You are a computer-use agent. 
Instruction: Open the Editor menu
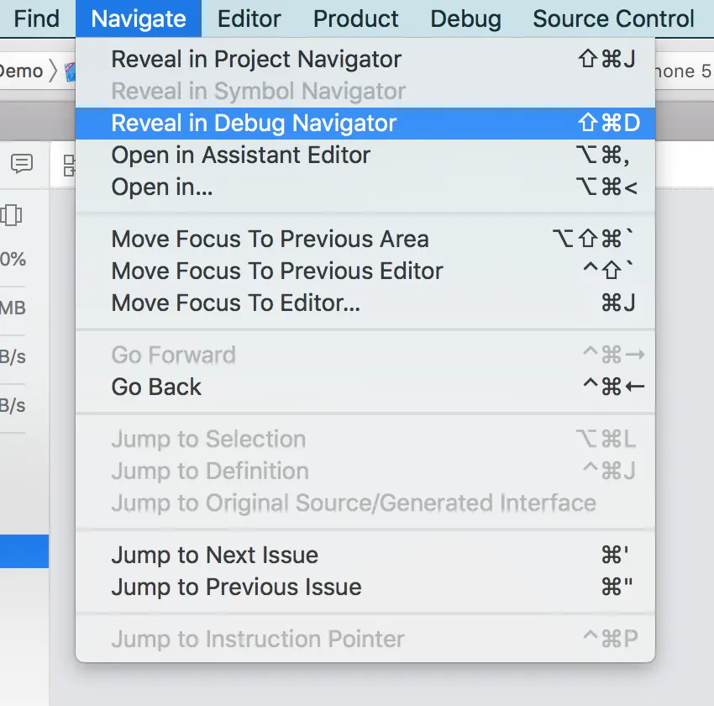tap(249, 18)
